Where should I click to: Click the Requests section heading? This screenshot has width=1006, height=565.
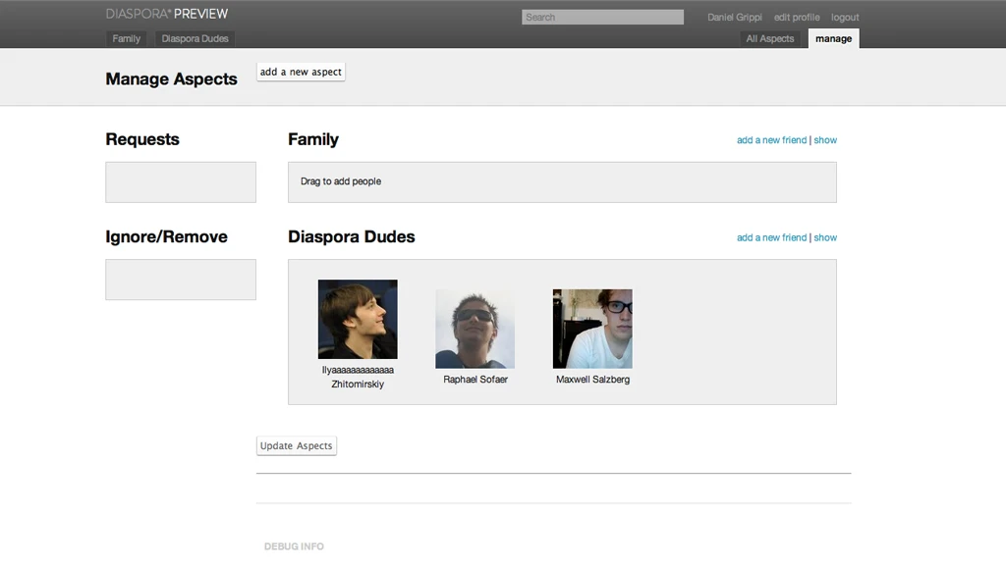pyautogui.click(x=142, y=139)
